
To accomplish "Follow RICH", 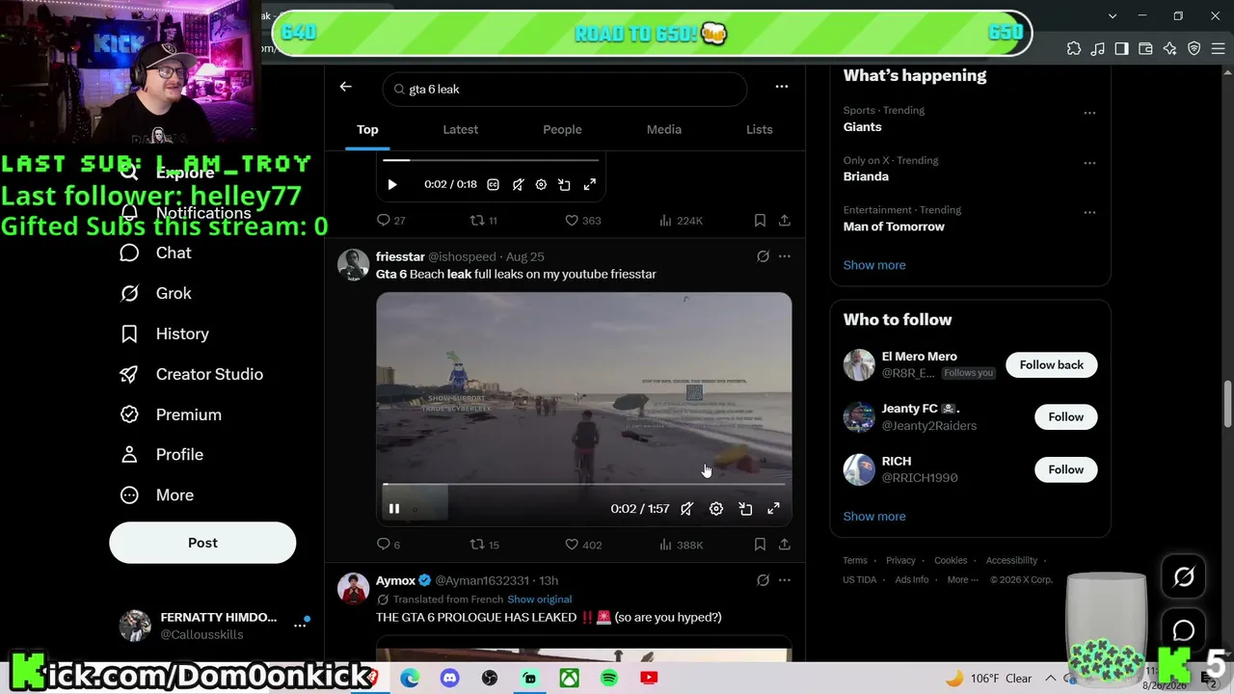I will click(x=1066, y=469).
